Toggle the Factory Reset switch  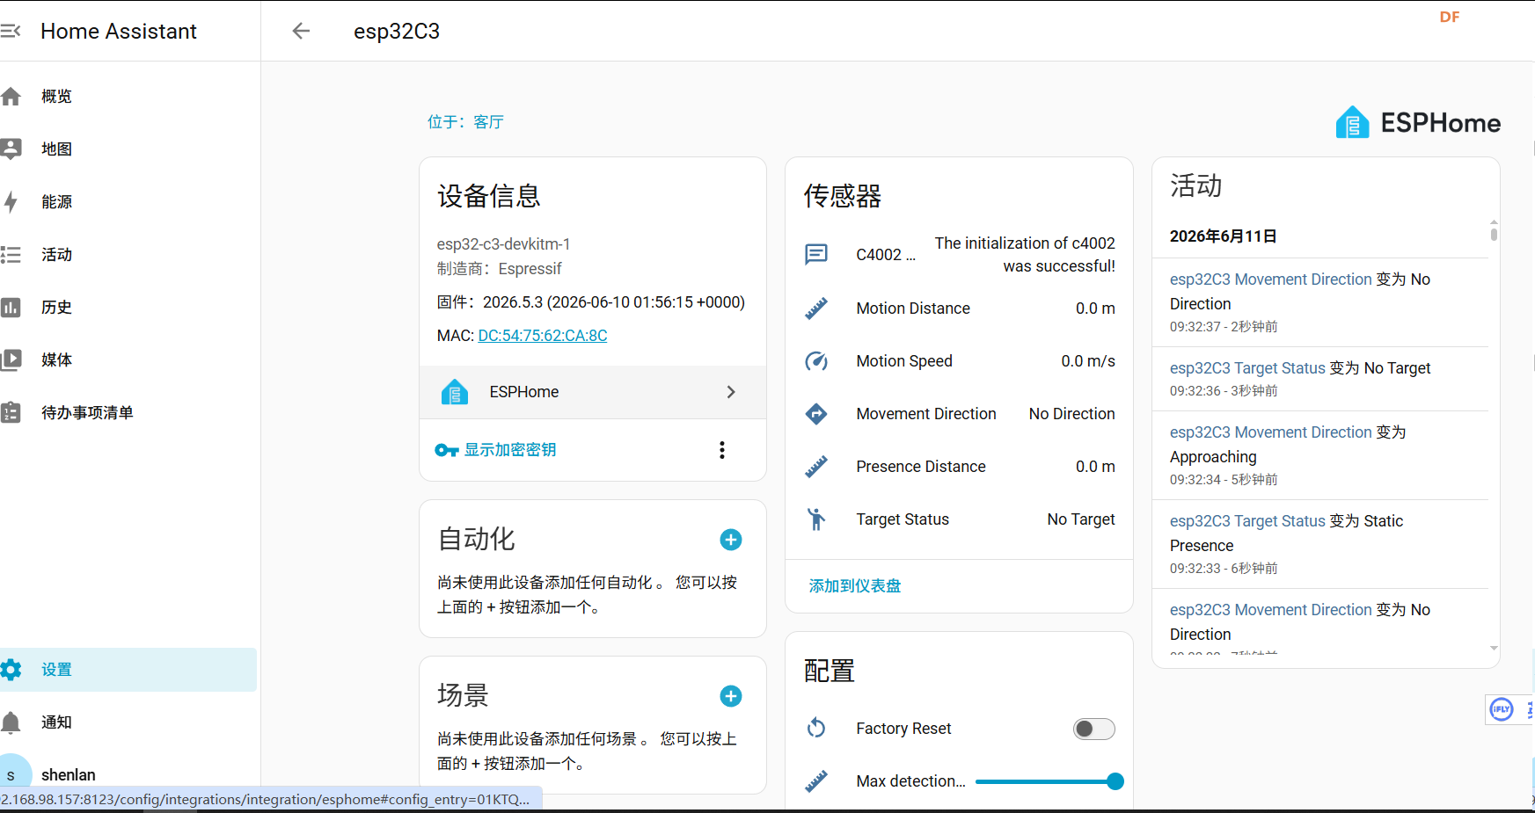point(1093,729)
